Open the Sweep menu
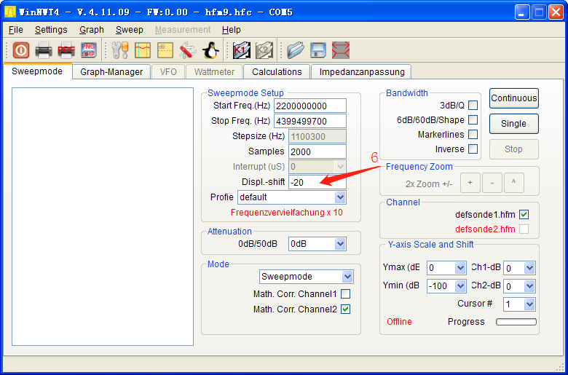568x375 pixels. [x=129, y=30]
